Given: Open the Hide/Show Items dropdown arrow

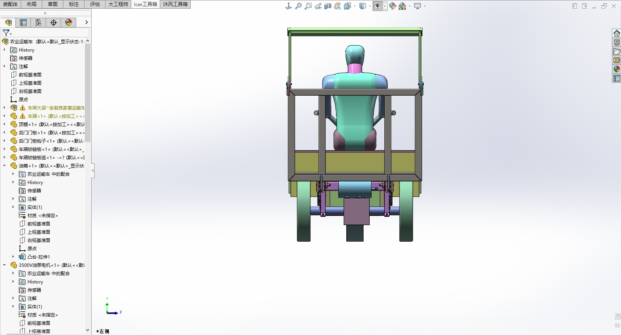Looking at the screenshot, I should click(x=385, y=6).
